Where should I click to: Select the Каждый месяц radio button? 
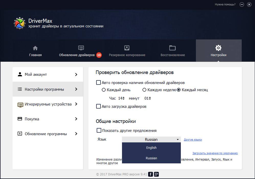tap(179, 90)
